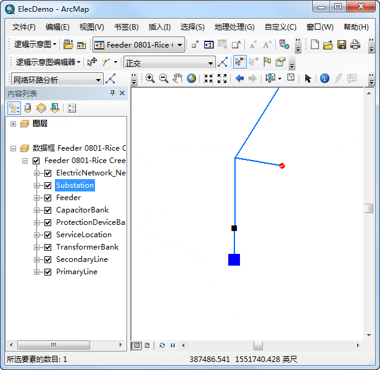Open the 网络环路分析 dropdown
The height and width of the screenshot is (370, 380).
(99, 79)
